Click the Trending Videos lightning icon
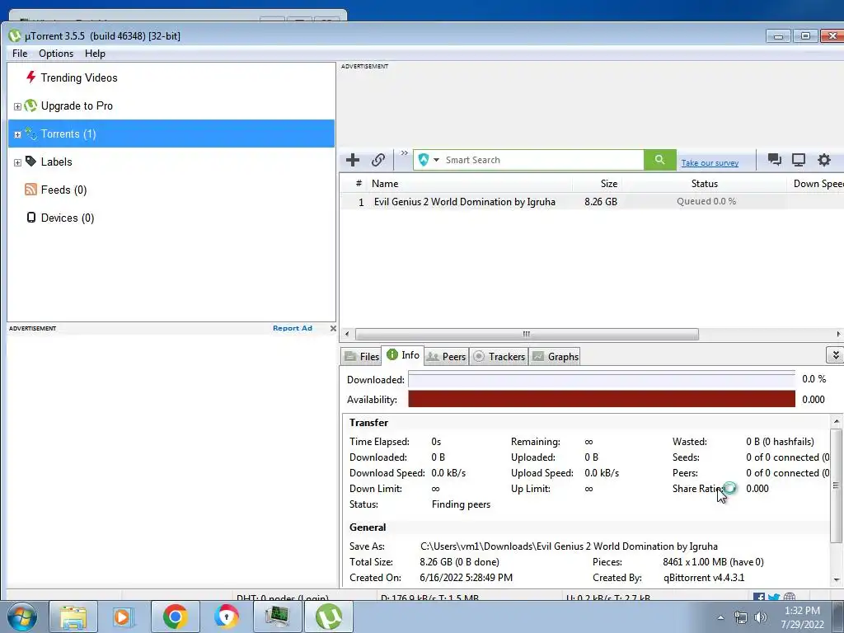This screenshot has height=633, width=844. tap(30, 77)
